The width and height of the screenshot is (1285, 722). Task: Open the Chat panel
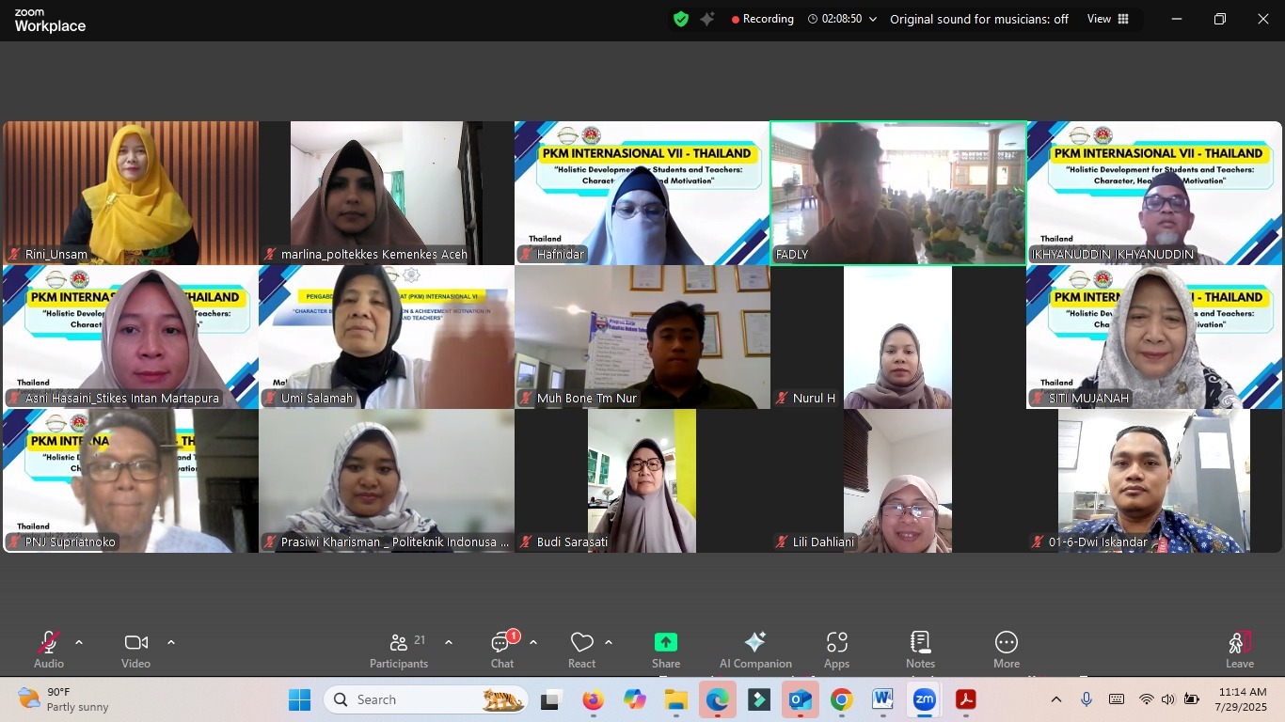tap(501, 650)
